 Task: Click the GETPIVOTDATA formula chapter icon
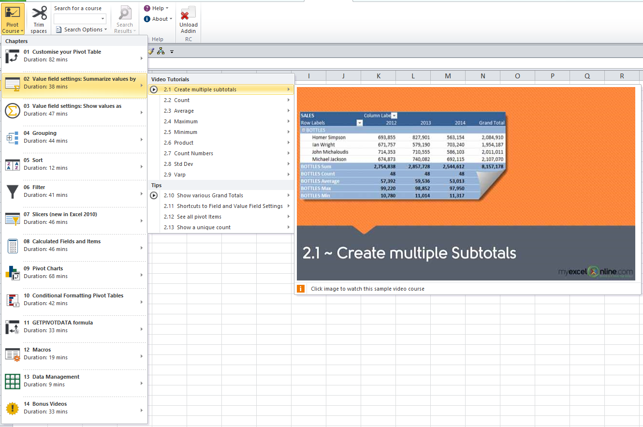pyautogui.click(x=13, y=327)
